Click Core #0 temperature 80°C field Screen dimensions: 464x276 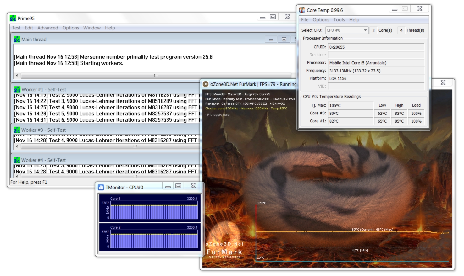click(351, 114)
